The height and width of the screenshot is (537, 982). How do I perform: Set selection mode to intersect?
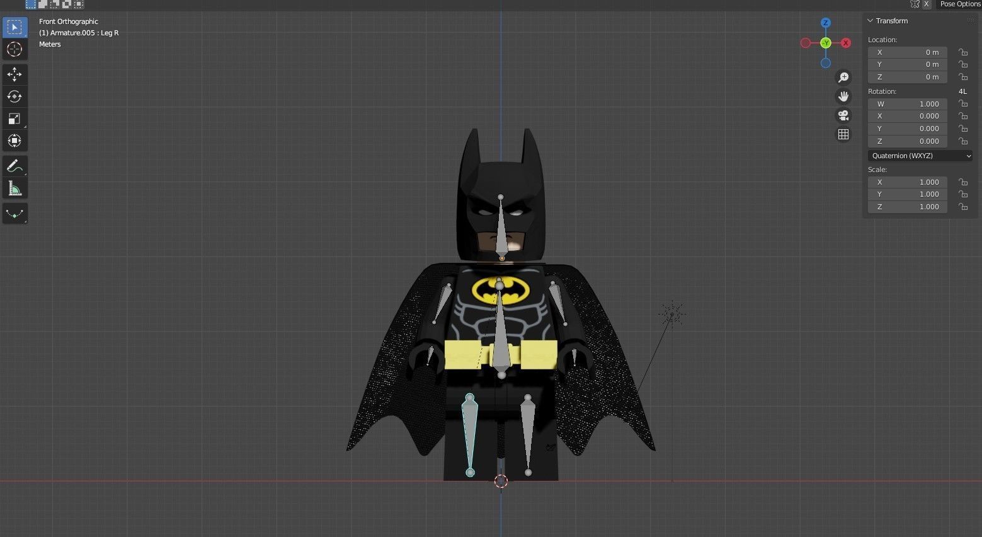click(79, 4)
